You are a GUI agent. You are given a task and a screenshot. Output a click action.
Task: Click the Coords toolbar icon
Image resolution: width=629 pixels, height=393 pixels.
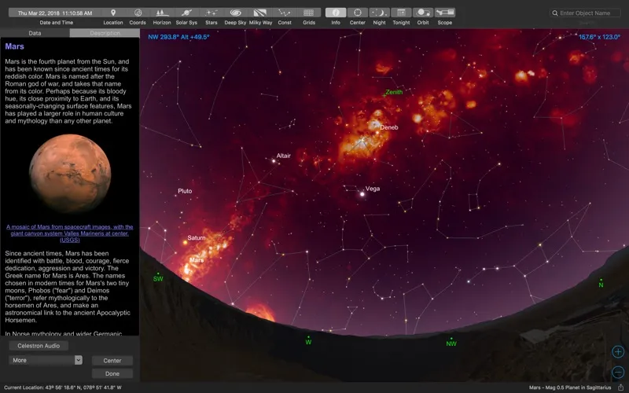click(138, 13)
